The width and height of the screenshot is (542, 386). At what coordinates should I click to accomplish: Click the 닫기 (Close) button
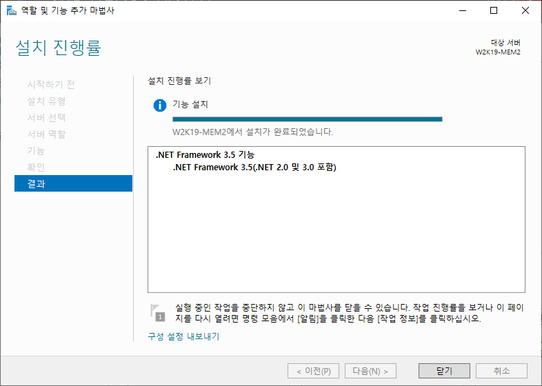coord(444,371)
